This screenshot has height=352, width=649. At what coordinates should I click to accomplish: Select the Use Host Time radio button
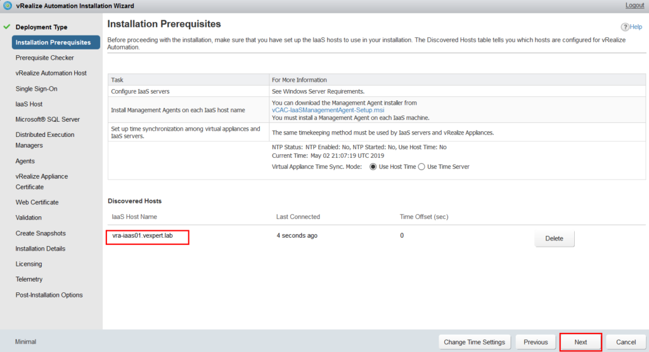coord(373,166)
